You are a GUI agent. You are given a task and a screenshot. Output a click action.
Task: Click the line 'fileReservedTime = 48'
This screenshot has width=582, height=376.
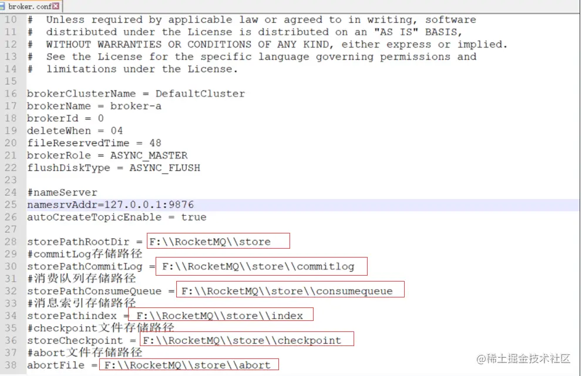[95, 143]
